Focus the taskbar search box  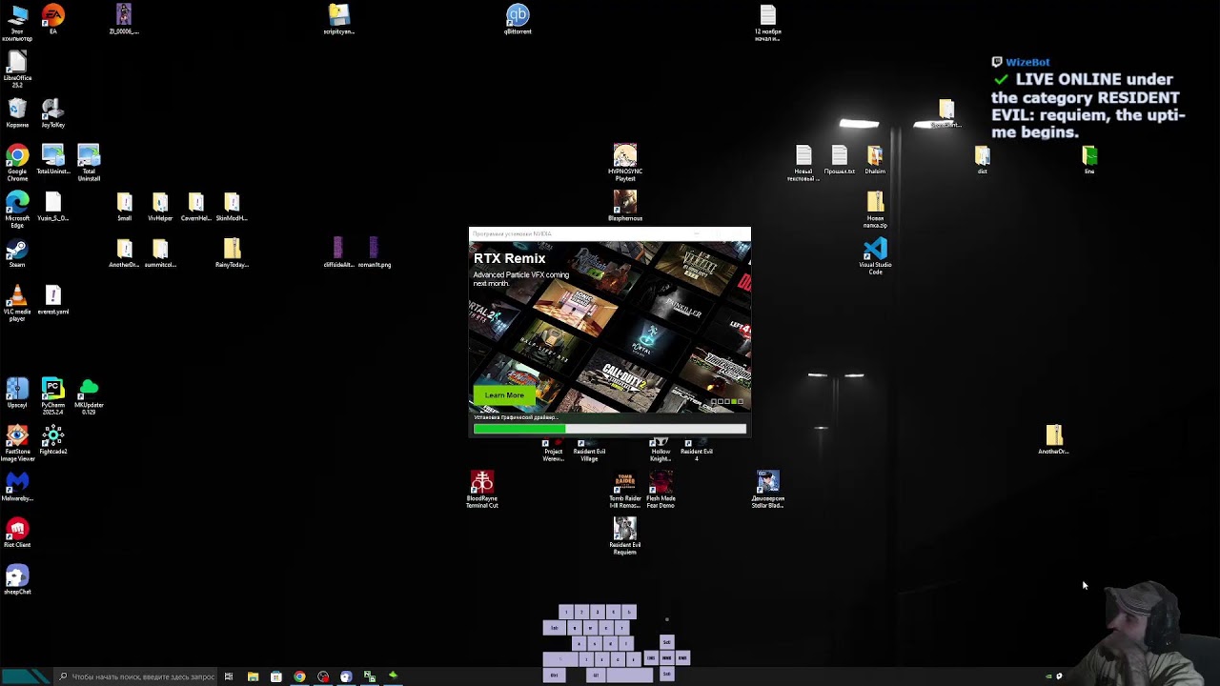pyautogui.click(x=135, y=676)
